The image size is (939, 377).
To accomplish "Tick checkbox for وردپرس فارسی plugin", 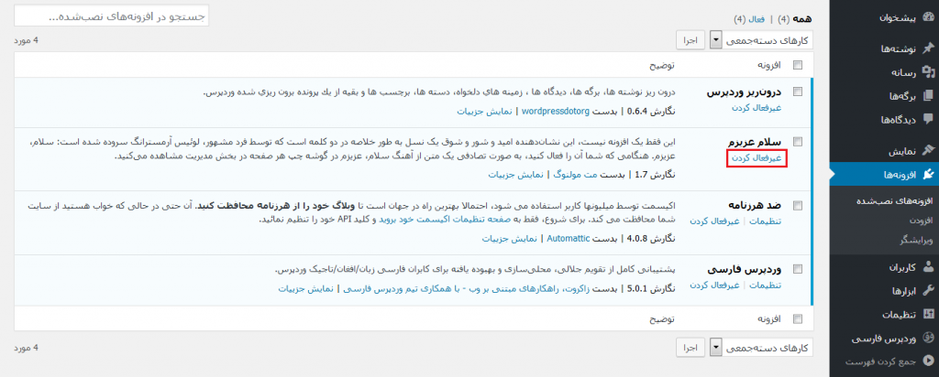I will [797, 269].
